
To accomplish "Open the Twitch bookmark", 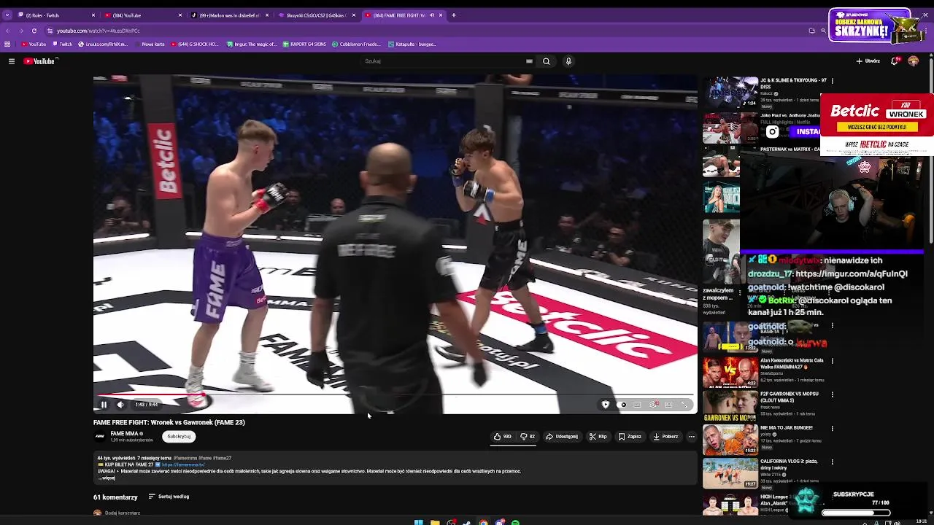I will tap(62, 44).
